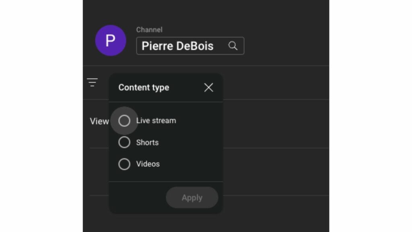Select the filter lines icon near View
The image size is (412, 232).
coord(93,82)
